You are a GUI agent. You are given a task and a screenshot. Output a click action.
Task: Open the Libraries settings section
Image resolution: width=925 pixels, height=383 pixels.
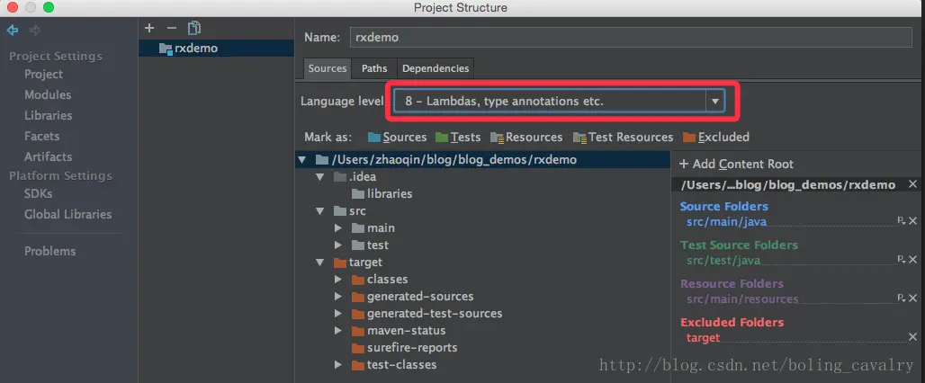pyautogui.click(x=48, y=115)
